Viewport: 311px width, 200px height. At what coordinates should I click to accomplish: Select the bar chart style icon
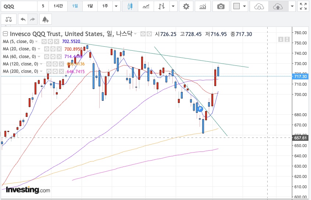pos(161,6)
